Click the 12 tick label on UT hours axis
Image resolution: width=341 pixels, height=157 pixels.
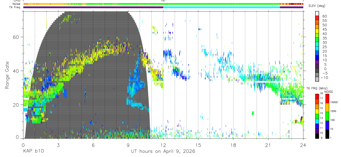click(x=163, y=145)
